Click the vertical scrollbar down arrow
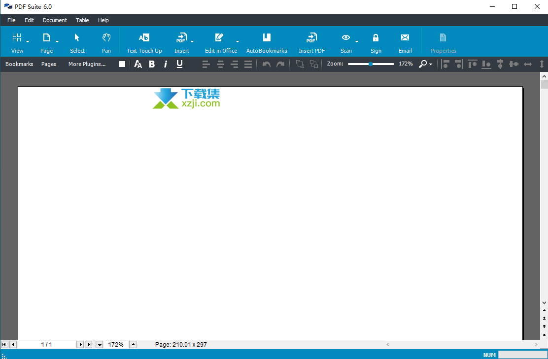The image size is (548, 359). (x=544, y=303)
